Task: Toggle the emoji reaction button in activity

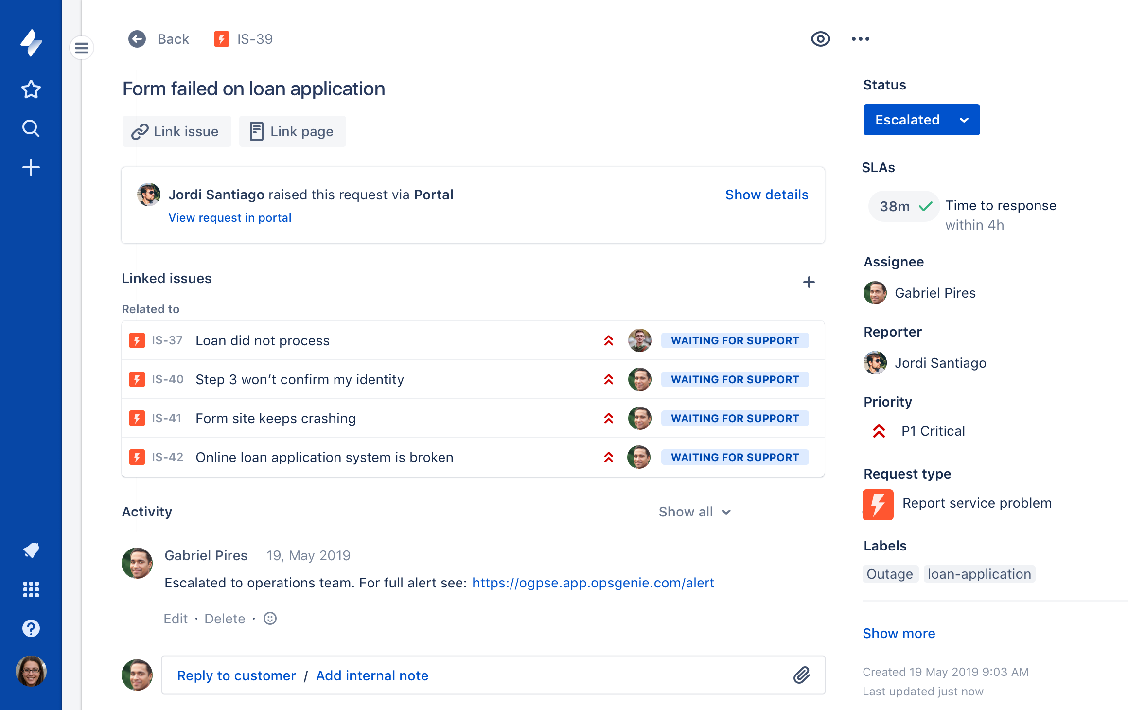Action: point(270,618)
